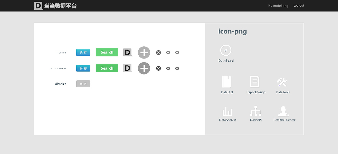Open the DashAPI hierarchy icon
The height and width of the screenshot is (154, 338).
pos(255,111)
